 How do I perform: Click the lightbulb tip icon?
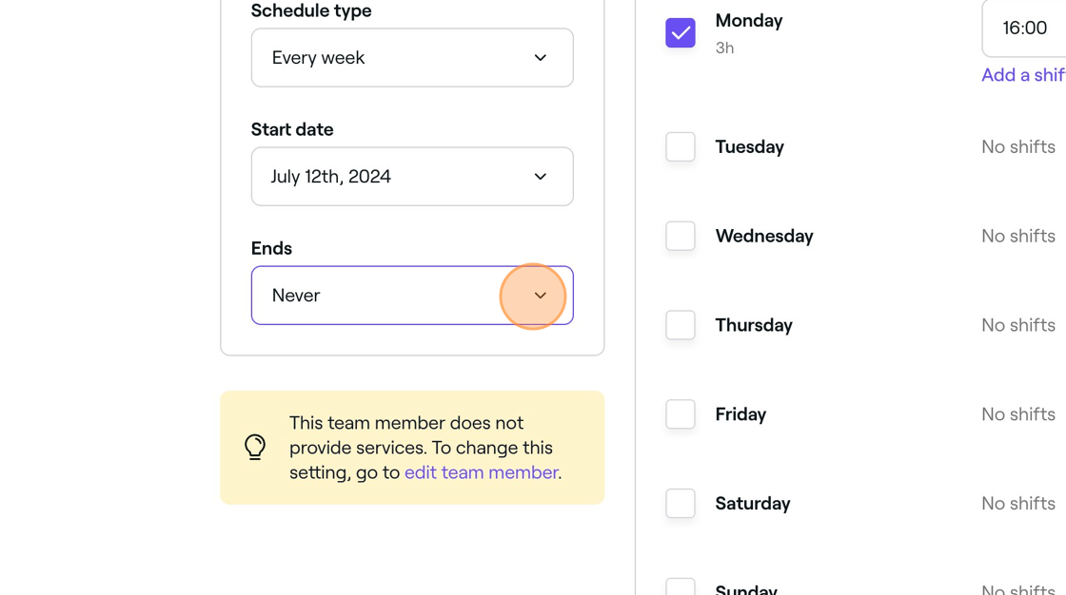[x=255, y=447]
